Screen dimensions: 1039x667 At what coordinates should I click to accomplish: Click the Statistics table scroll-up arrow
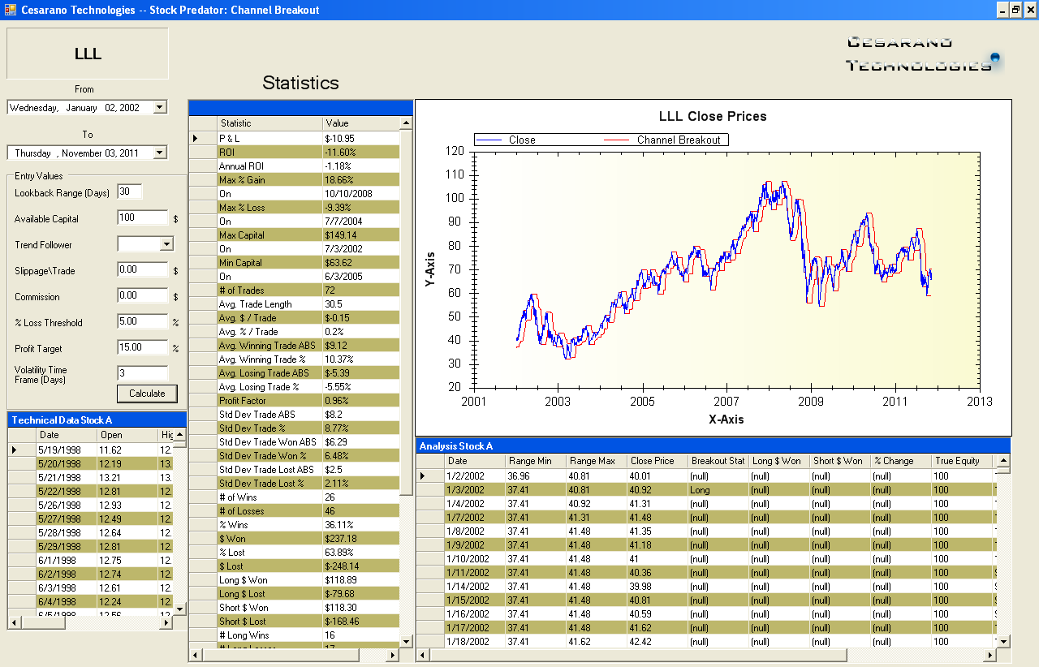click(406, 123)
